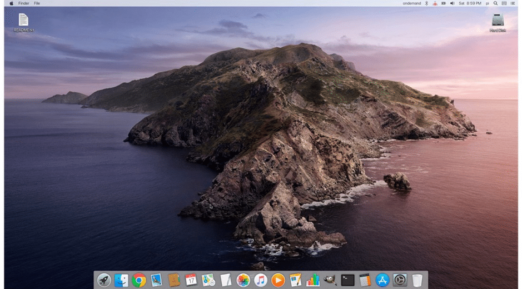Click Bluetooth icon in menu bar
Viewport: 522px width, 289px height.
426,3
